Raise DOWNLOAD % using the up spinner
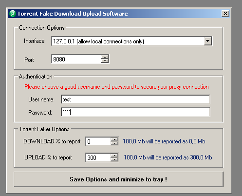The image size is (242, 196). (114, 139)
